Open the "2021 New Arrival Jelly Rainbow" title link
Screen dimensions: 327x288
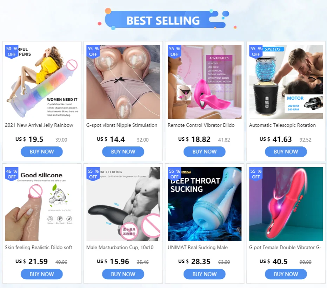coord(39,125)
